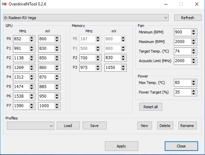
Task: Increase GPU P1 MHz with up arrow
Action: click(x=31, y=47)
